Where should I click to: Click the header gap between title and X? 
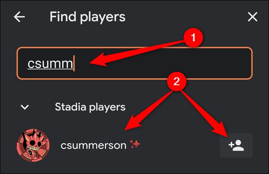(x=186, y=17)
